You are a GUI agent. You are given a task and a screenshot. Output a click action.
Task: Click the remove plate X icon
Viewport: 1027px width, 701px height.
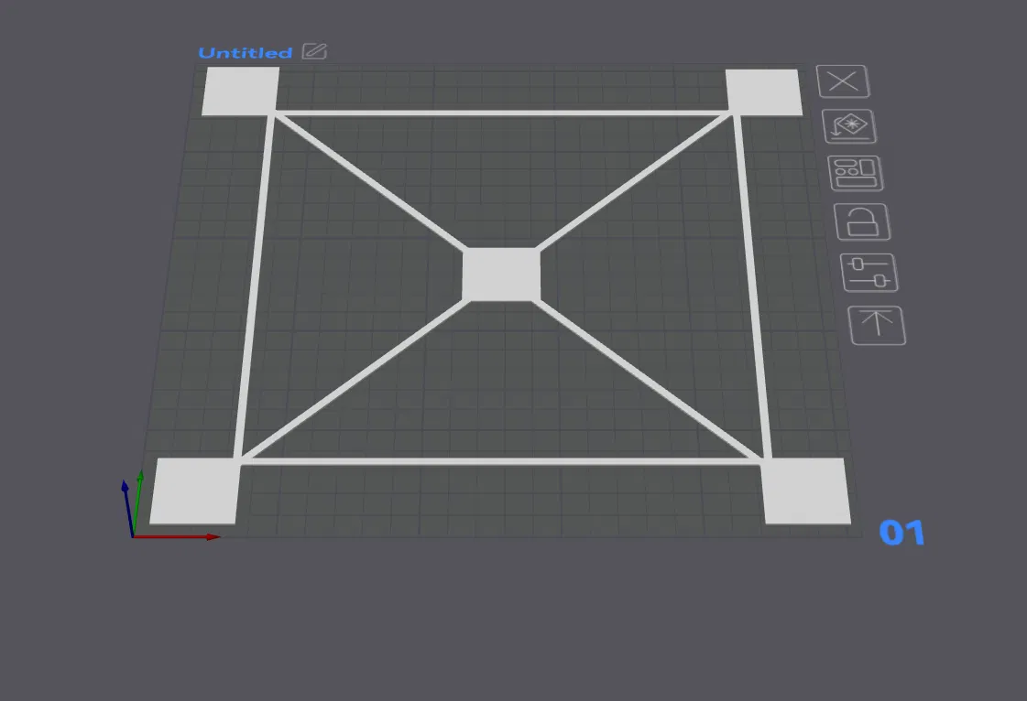pos(843,81)
